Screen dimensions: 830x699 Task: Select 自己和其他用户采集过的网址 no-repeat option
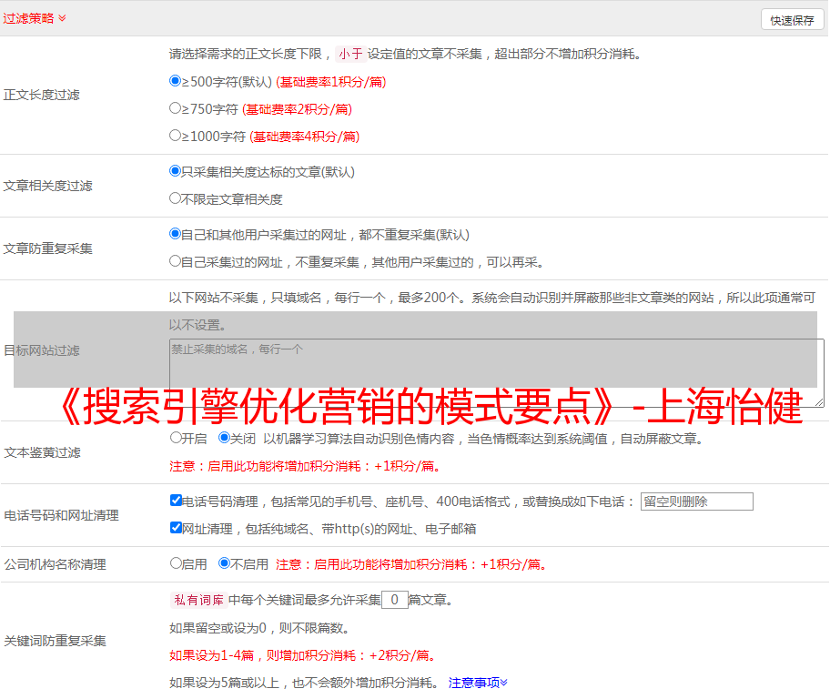pos(176,234)
